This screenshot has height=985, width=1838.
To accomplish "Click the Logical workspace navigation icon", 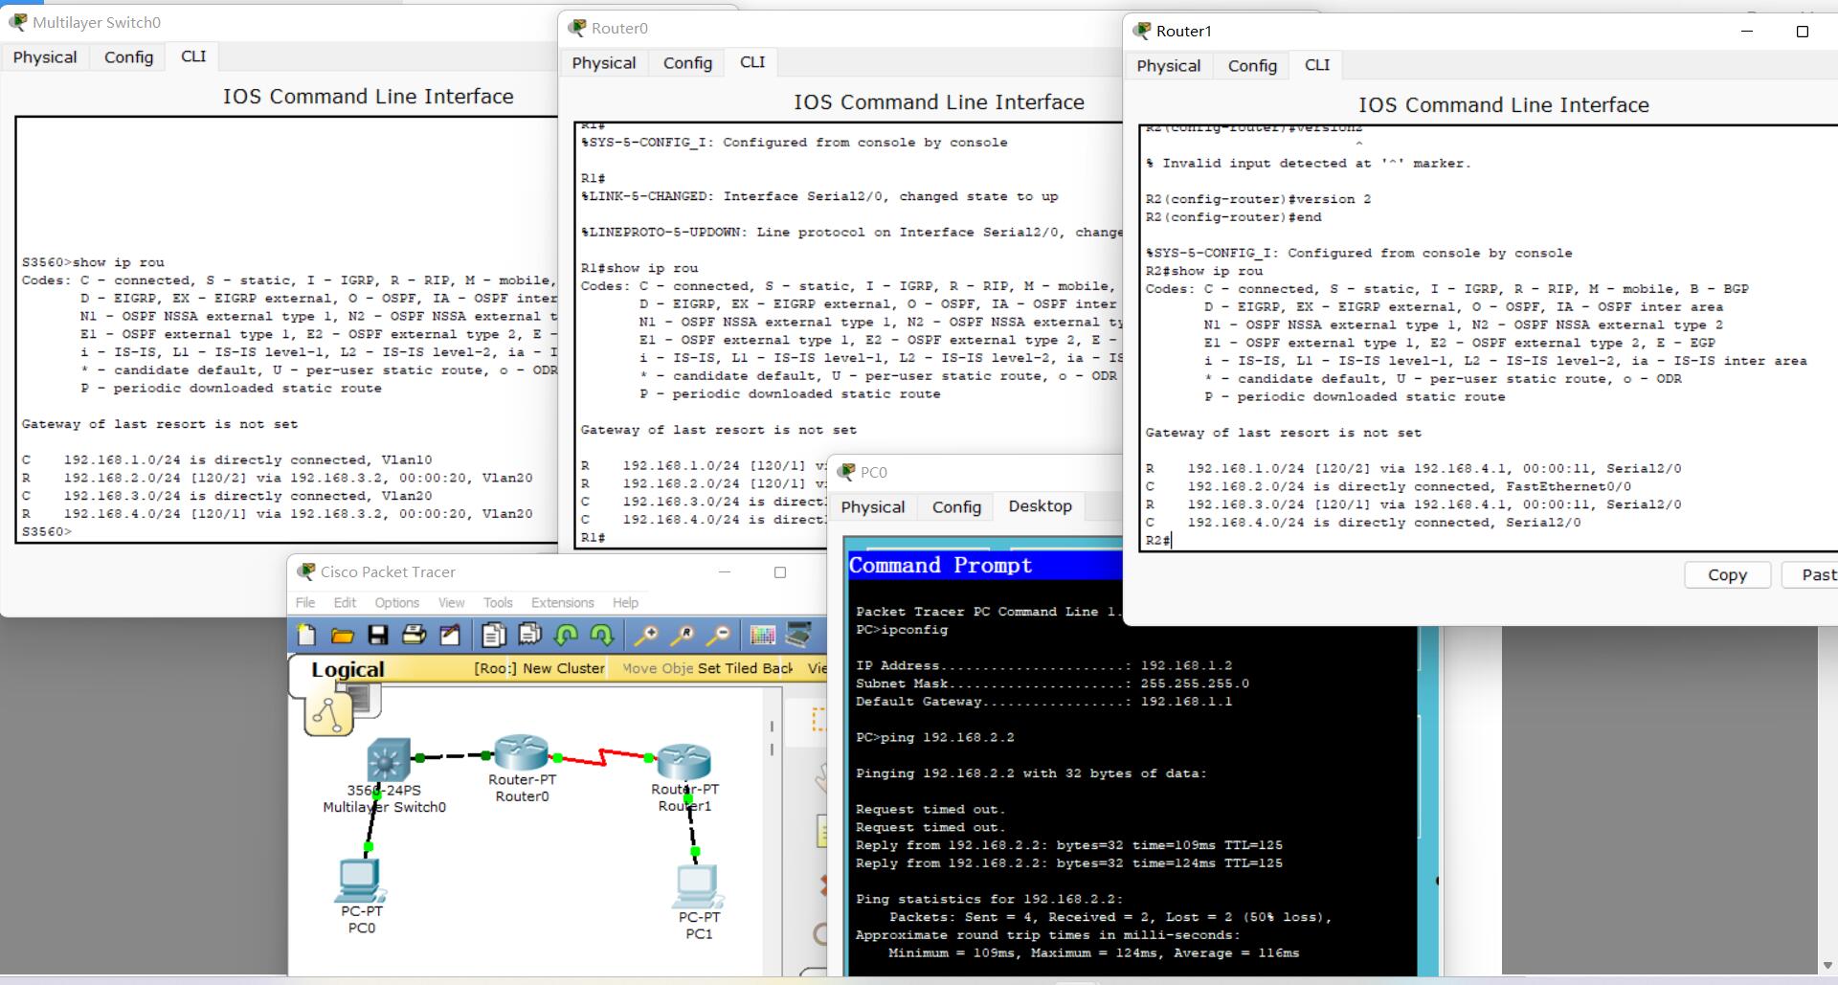I will pyautogui.click(x=328, y=714).
